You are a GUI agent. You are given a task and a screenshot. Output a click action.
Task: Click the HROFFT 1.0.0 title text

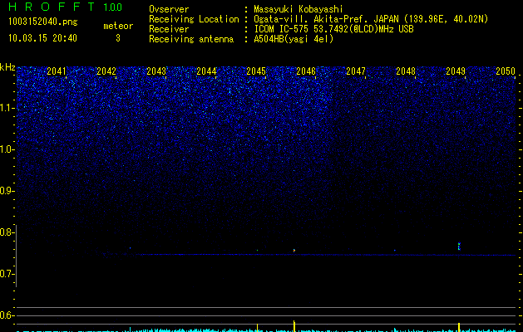point(66,7)
